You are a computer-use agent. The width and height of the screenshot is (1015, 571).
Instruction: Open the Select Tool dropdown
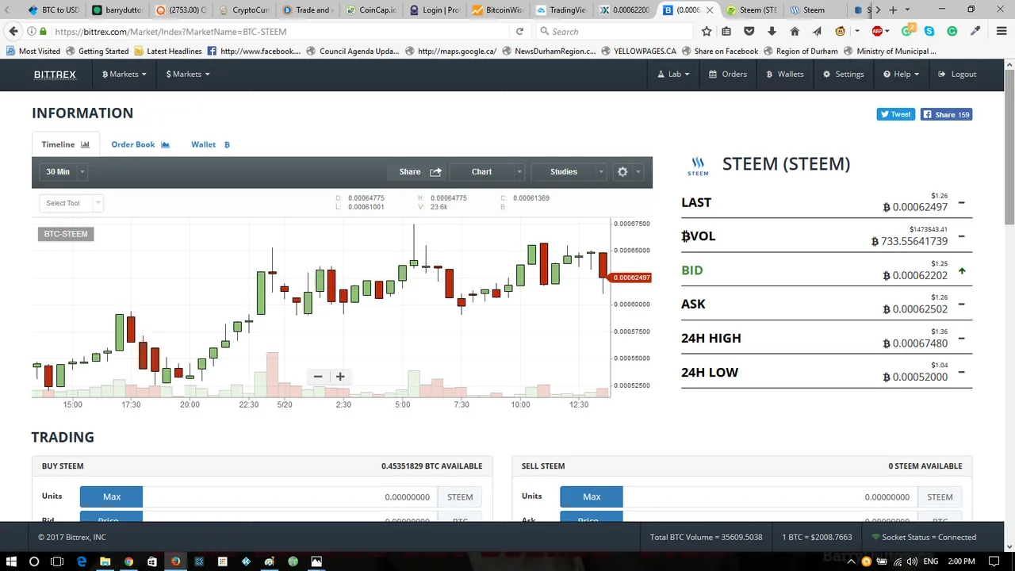click(x=71, y=203)
